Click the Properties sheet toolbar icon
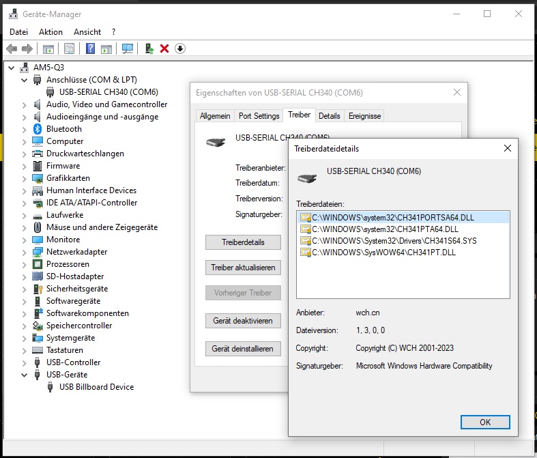Screen dimensions: 537x458 (x=69, y=48)
